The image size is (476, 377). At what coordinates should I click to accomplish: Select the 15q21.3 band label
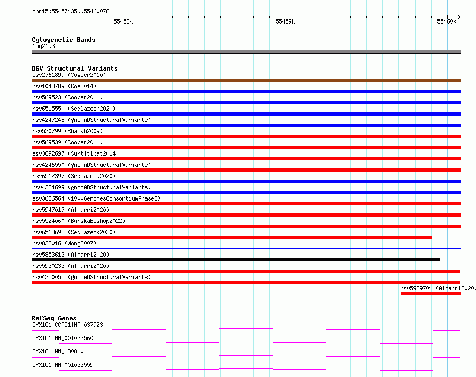tap(43, 46)
